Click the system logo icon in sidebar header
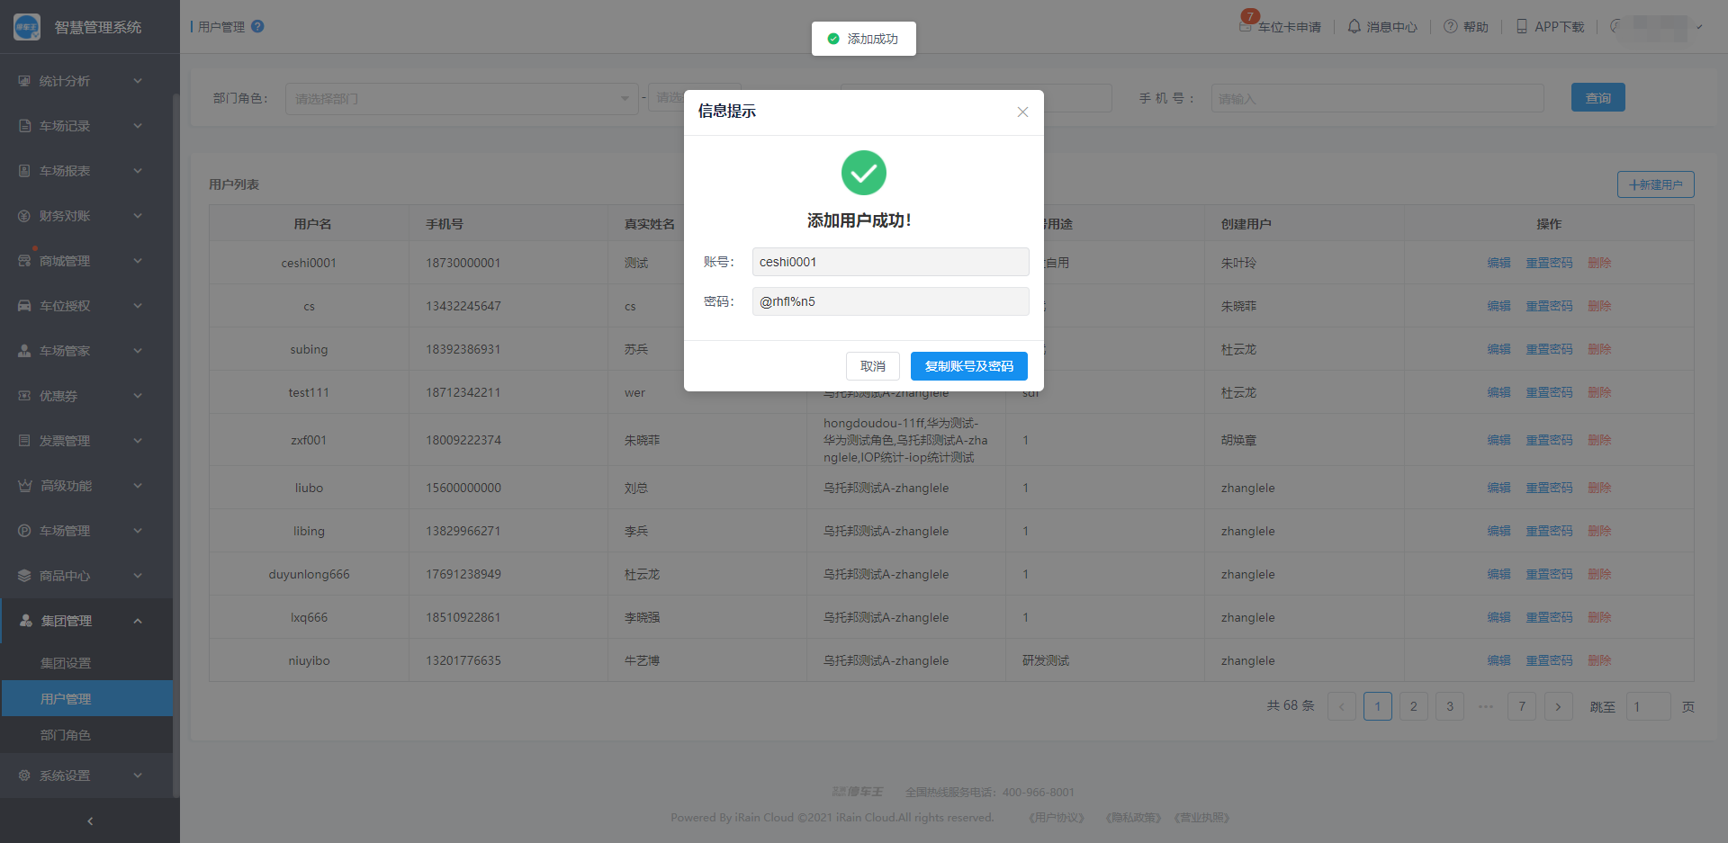 point(27,27)
